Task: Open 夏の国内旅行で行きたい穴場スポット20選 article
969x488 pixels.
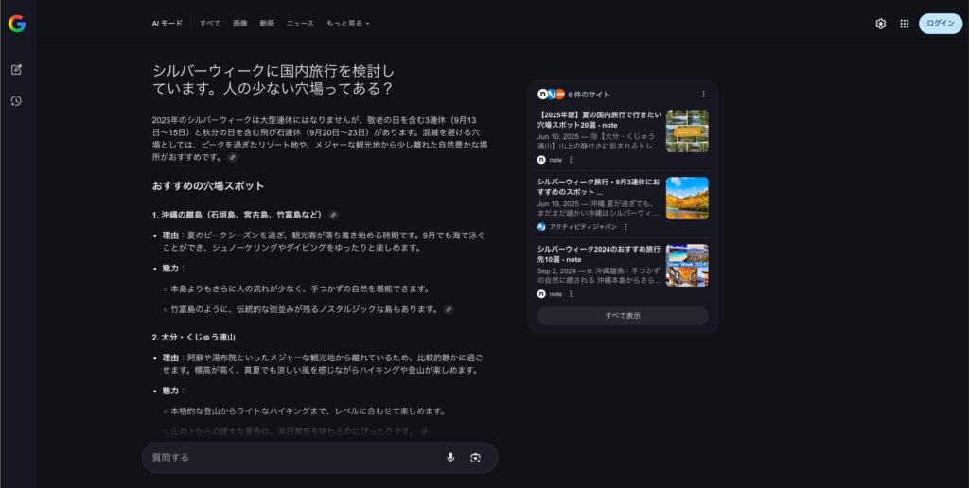Action: (596, 118)
